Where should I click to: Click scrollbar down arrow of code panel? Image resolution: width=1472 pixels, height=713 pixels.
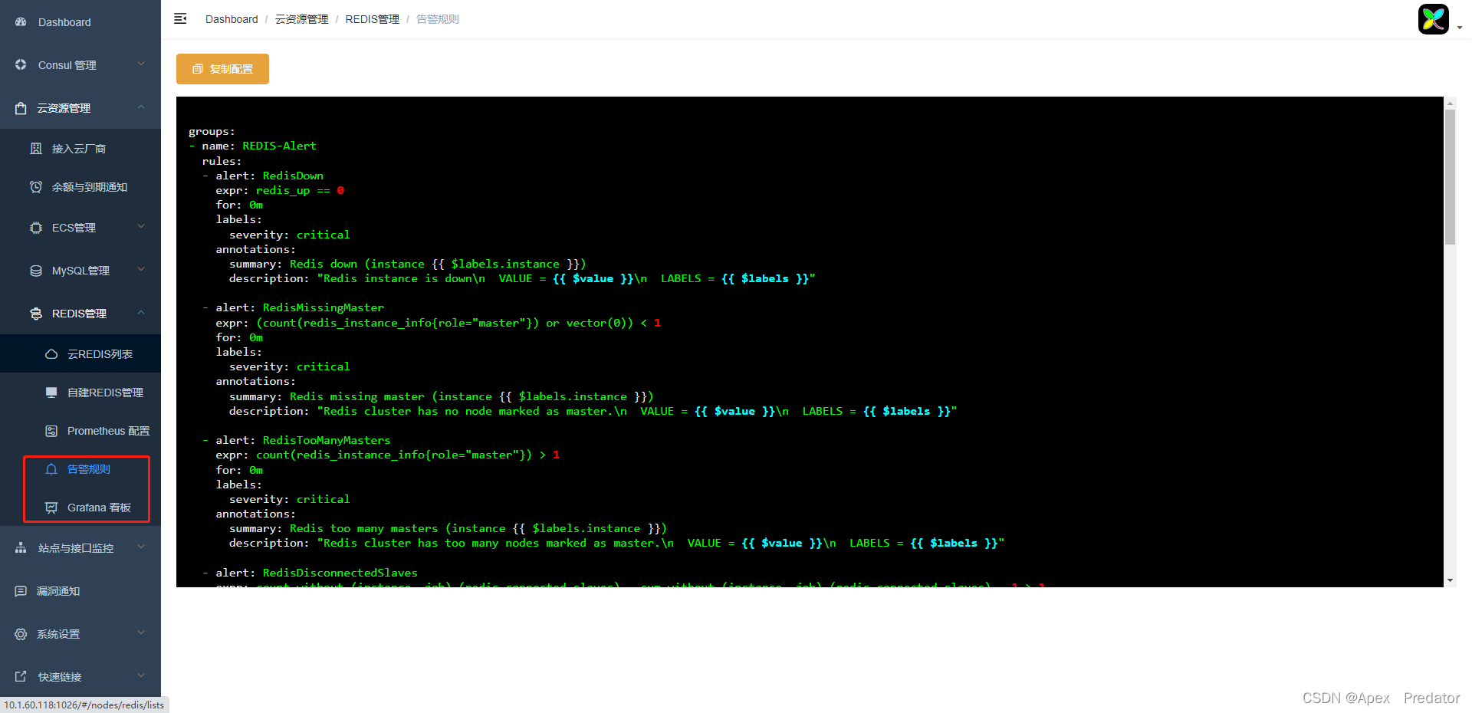1450,581
